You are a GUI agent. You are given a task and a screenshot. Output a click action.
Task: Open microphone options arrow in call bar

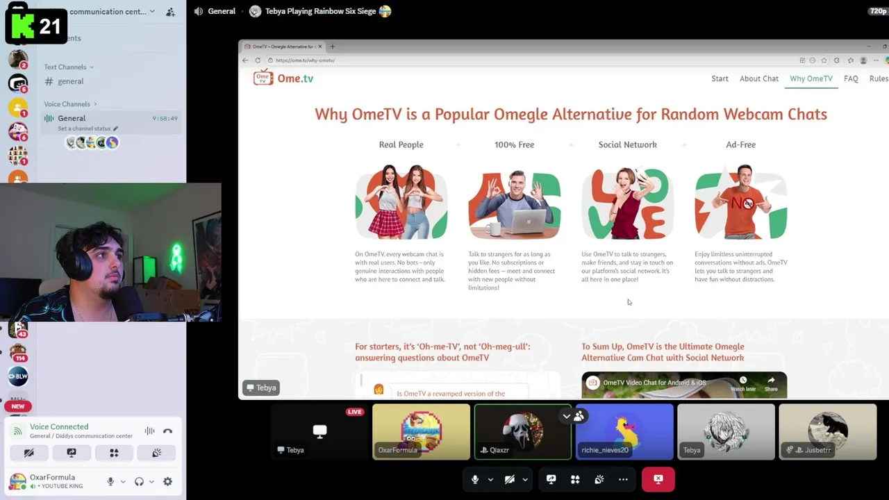[490, 479]
